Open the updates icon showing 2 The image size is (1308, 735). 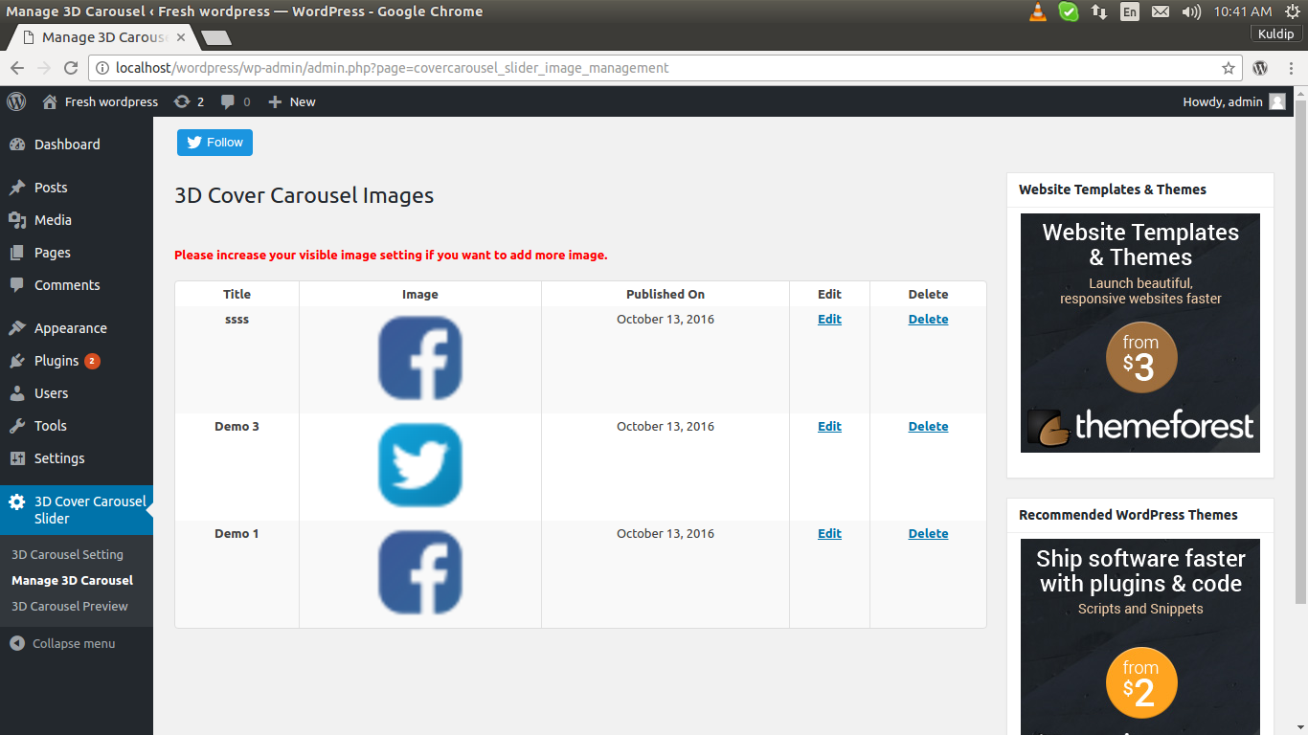click(x=189, y=101)
